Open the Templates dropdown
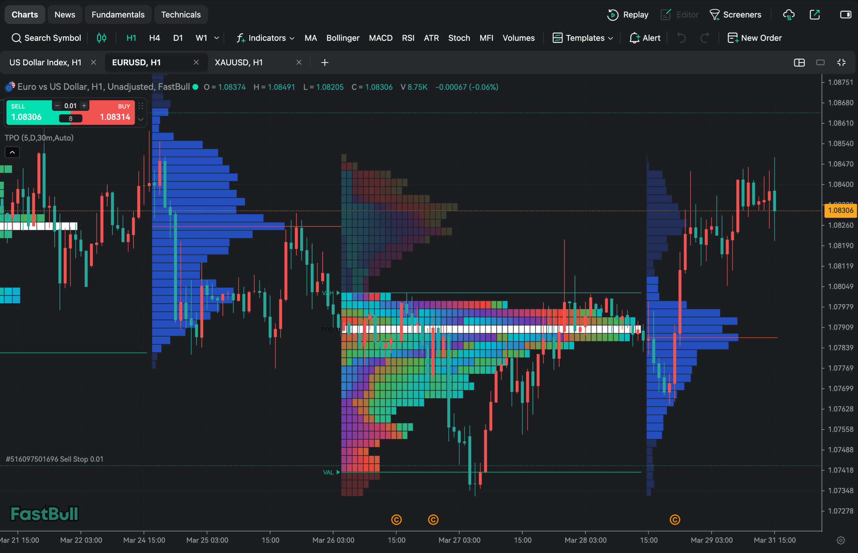This screenshot has width=858, height=553. [583, 38]
